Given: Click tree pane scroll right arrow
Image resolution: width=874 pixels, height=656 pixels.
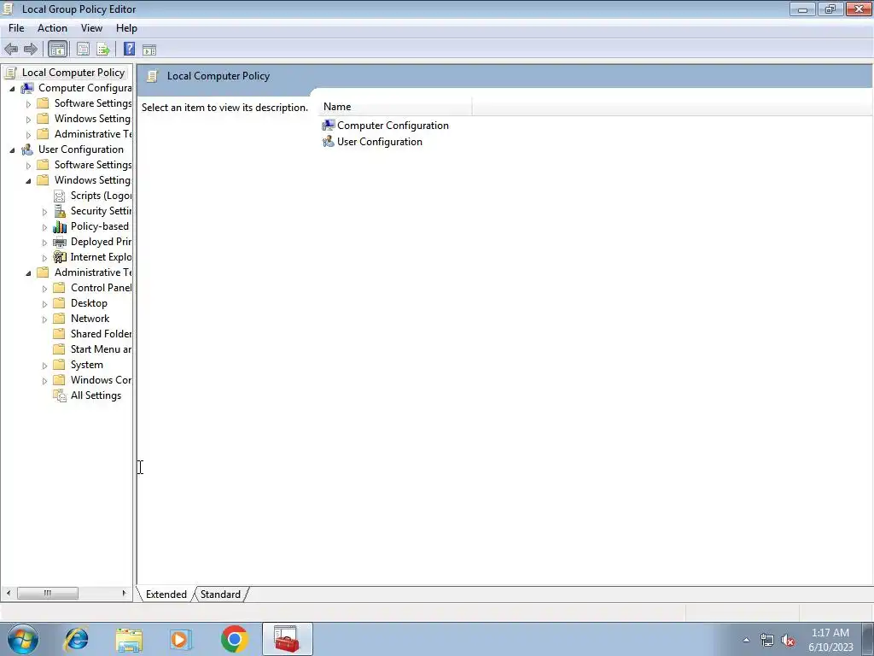Looking at the screenshot, I should pos(124,593).
